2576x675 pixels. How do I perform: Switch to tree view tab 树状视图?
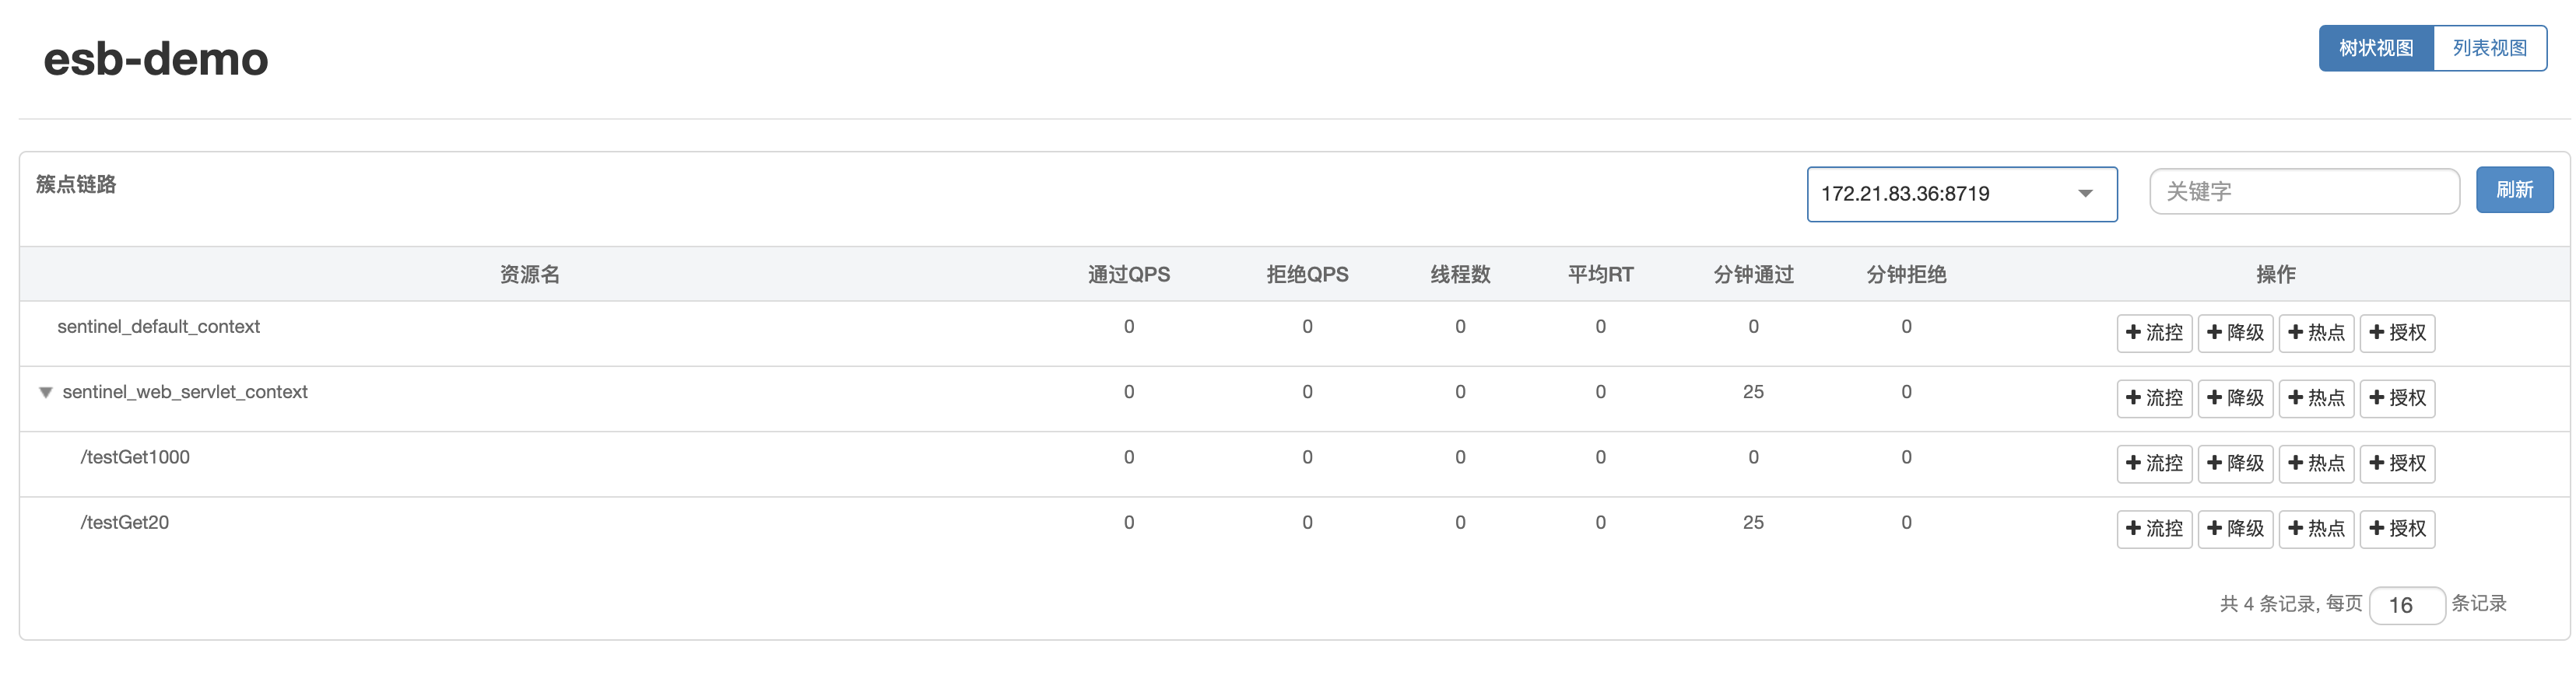click(2375, 48)
